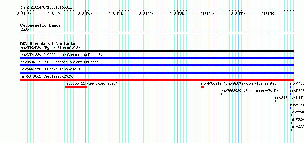304x143 pixels.
Task: Click the truncated nsv5548 label
Action: (x=298, y=112)
